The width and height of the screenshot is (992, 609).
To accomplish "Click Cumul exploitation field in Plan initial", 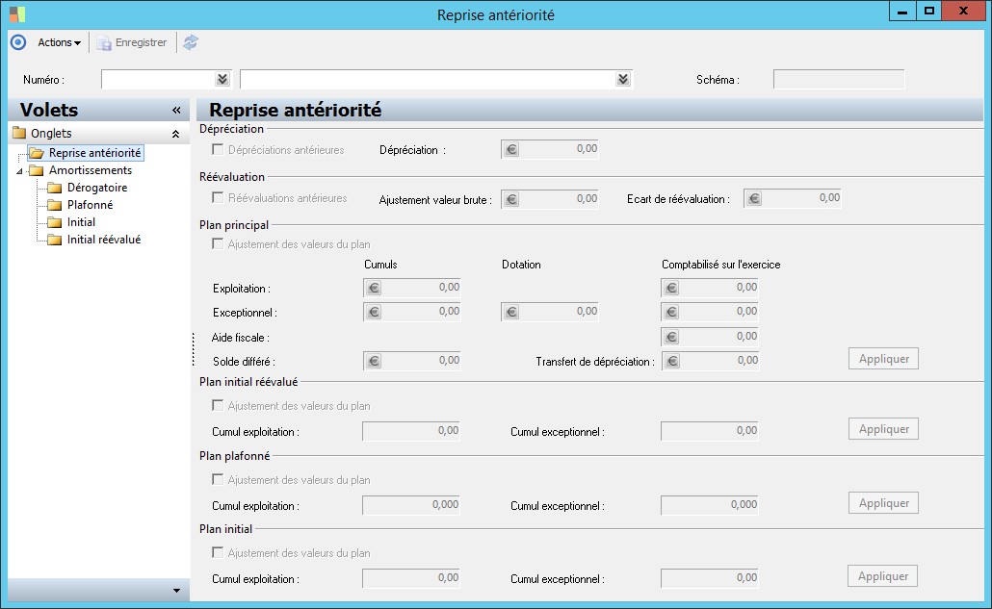I will point(411,578).
